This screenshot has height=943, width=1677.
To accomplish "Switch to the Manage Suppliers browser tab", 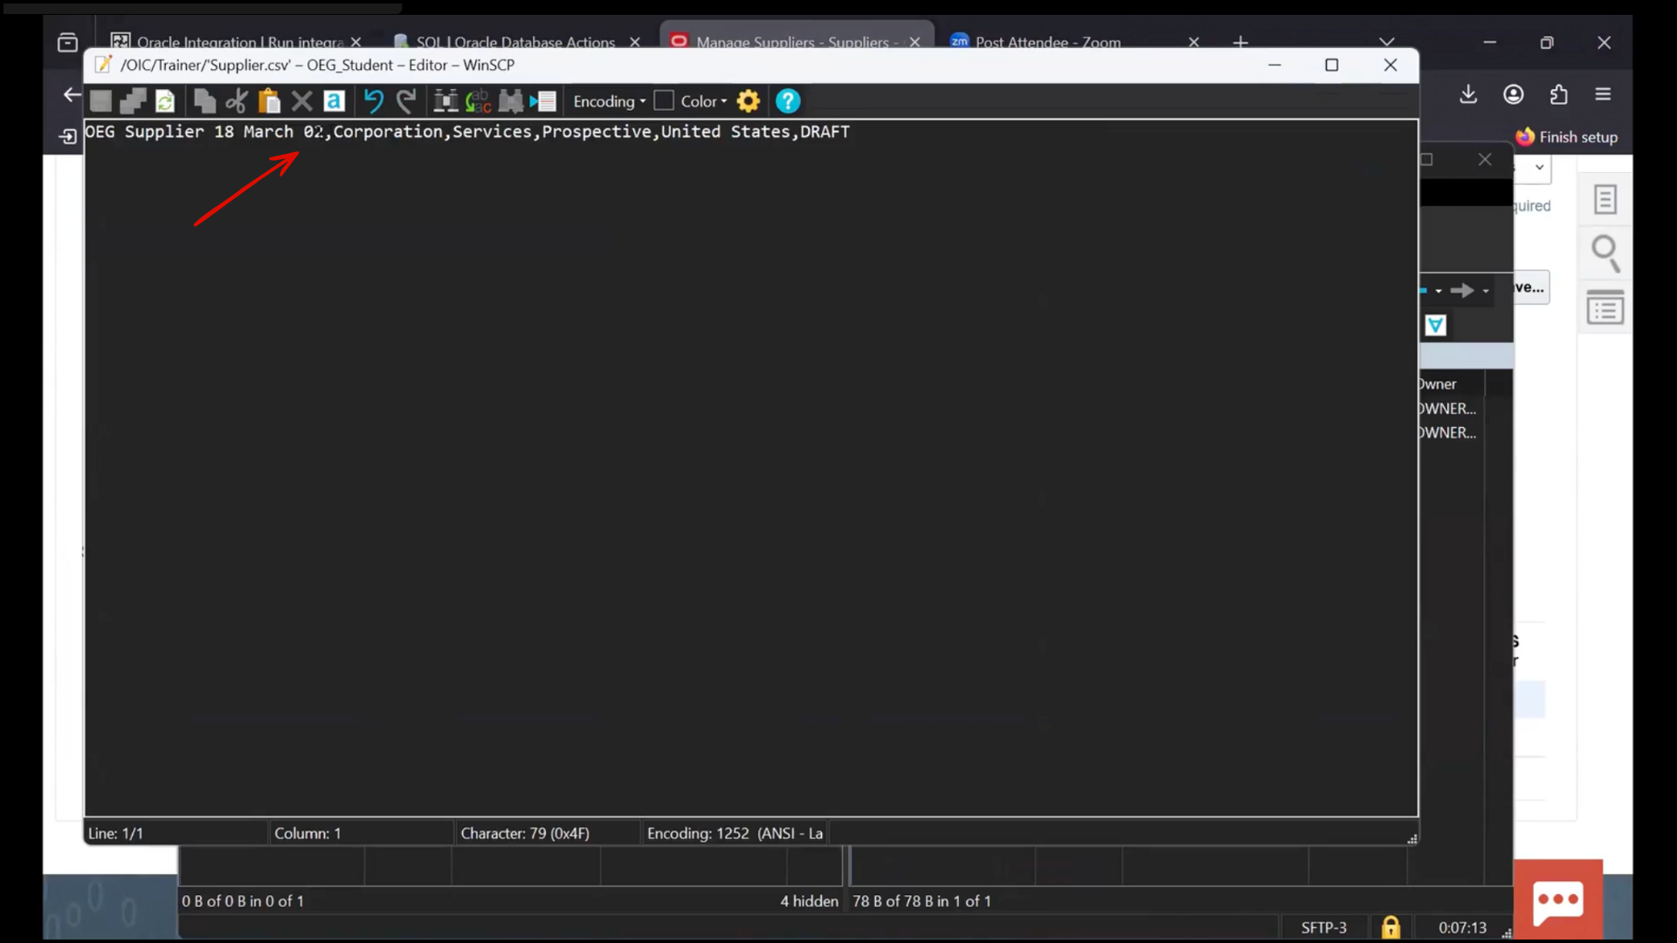I will pyautogui.click(x=791, y=42).
